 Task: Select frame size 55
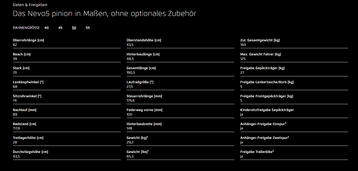click(88, 28)
